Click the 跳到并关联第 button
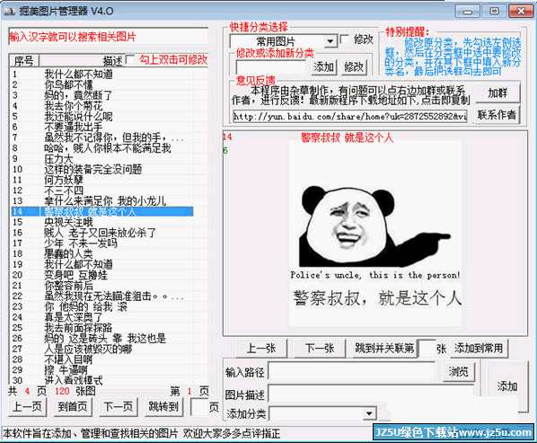The image size is (537, 443). (384, 349)
